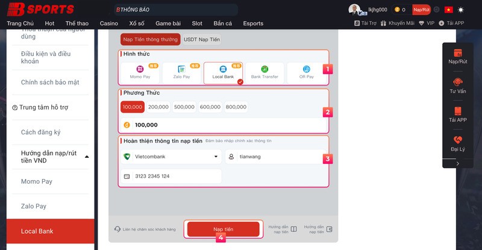Click the balance refresh icon
The image size is (482, 250).
click(x=437, y=10)
